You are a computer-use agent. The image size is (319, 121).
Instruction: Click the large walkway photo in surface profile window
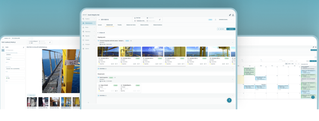61,71
